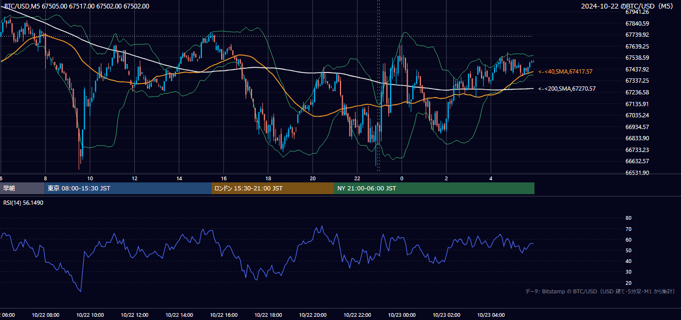Click the 40 SMA label reading 67417.57
The width and height of the screenshot is (681, 320).
pyautogui.click(x=565, y=71)
